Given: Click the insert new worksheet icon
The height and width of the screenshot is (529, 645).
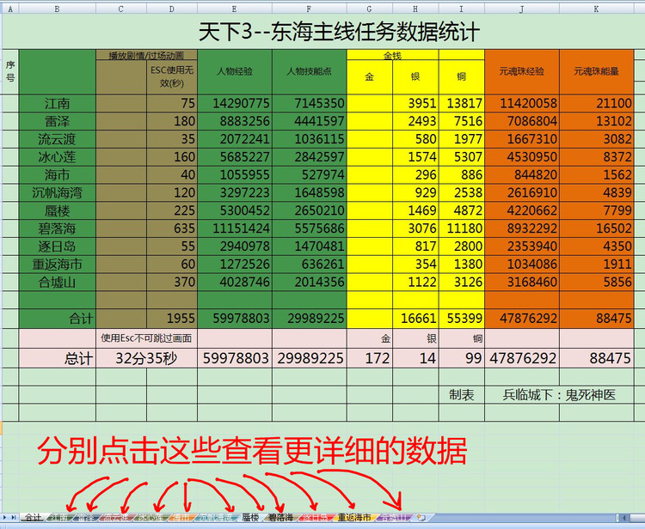Looking at the screenshot, I should click(x=421, y=518).
